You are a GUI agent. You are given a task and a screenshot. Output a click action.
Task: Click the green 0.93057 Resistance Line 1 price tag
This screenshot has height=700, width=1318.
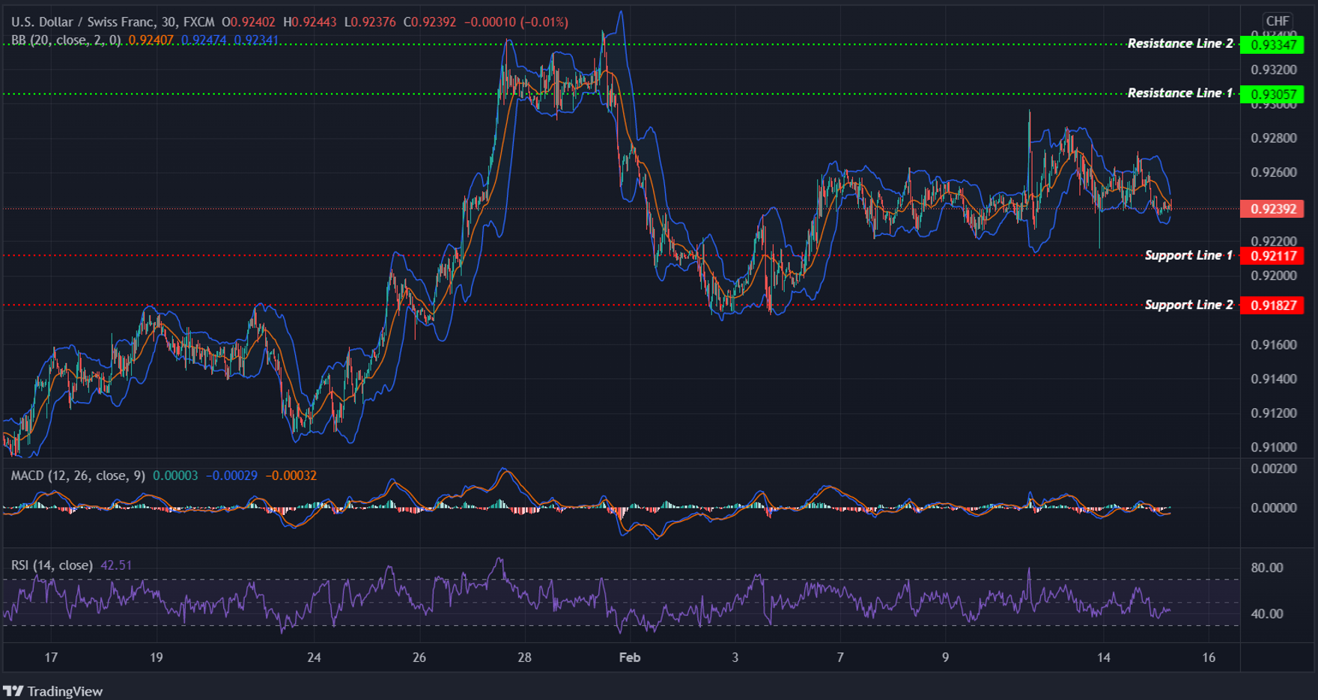click(1273, 94)
